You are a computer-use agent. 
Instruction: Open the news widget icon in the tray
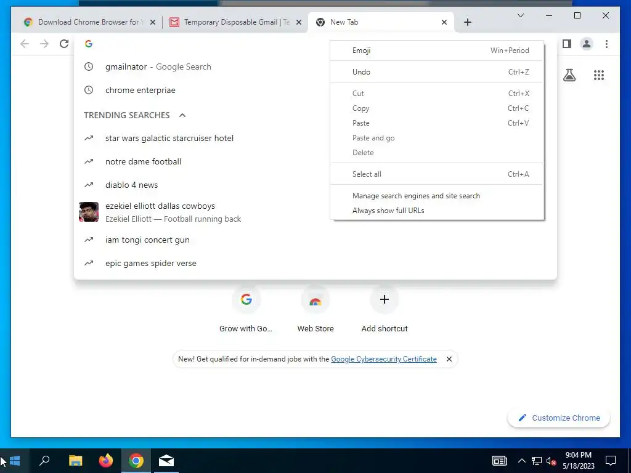499,461
